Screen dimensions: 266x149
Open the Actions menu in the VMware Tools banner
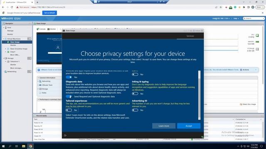[x=245, y=70]
